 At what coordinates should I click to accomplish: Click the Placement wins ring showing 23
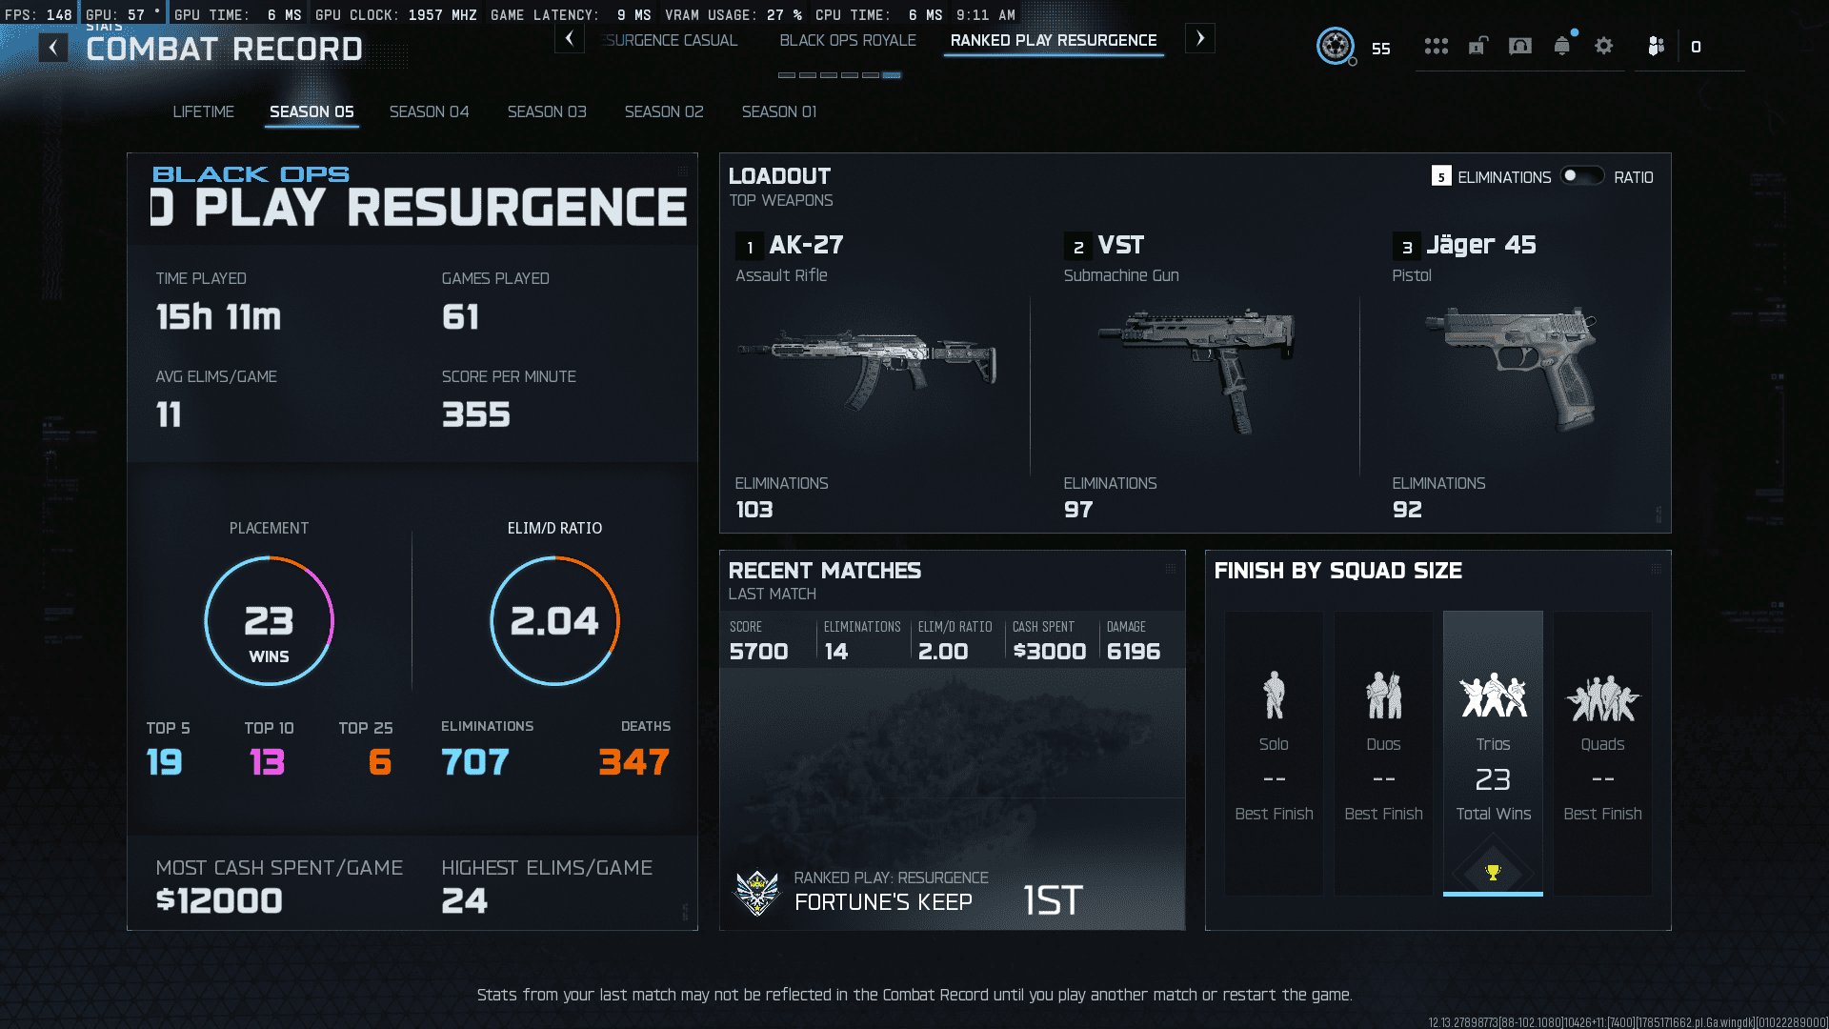point(270,621)
